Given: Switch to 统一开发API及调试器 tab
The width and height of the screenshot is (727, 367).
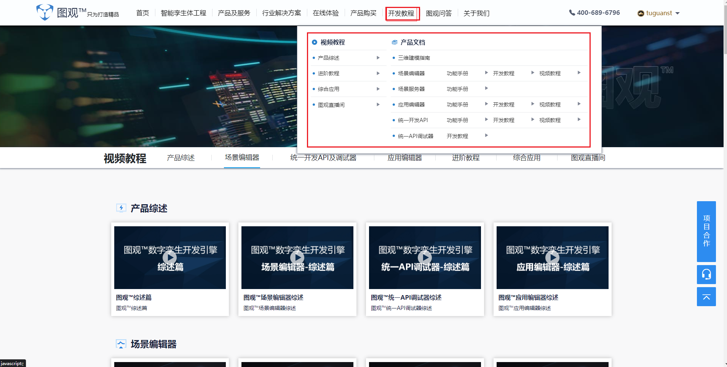Looking at the screenshot, I should 323,158.
